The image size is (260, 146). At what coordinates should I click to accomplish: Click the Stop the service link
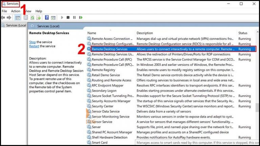(x=32, y=42)
